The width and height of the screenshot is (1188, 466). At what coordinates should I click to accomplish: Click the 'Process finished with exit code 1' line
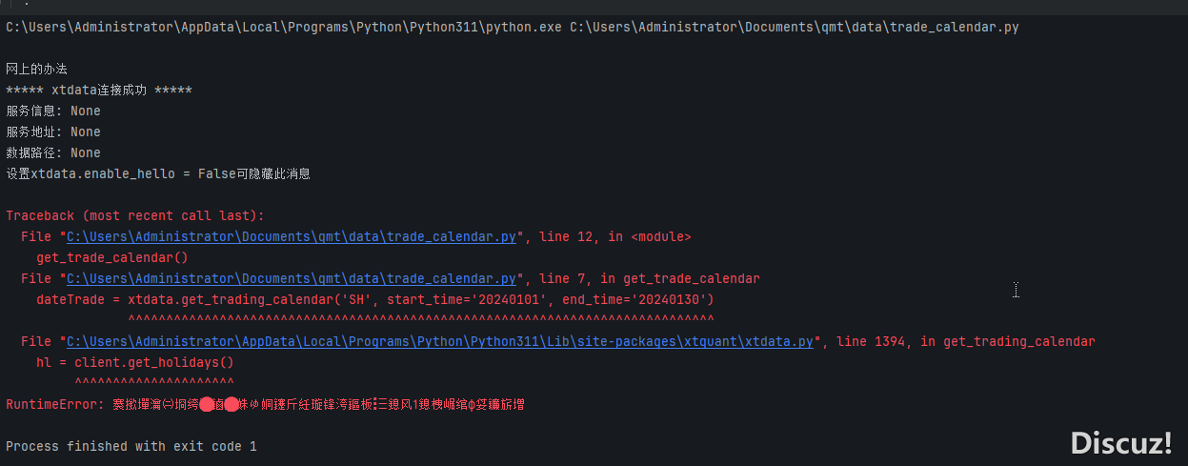tap(131, 447)
